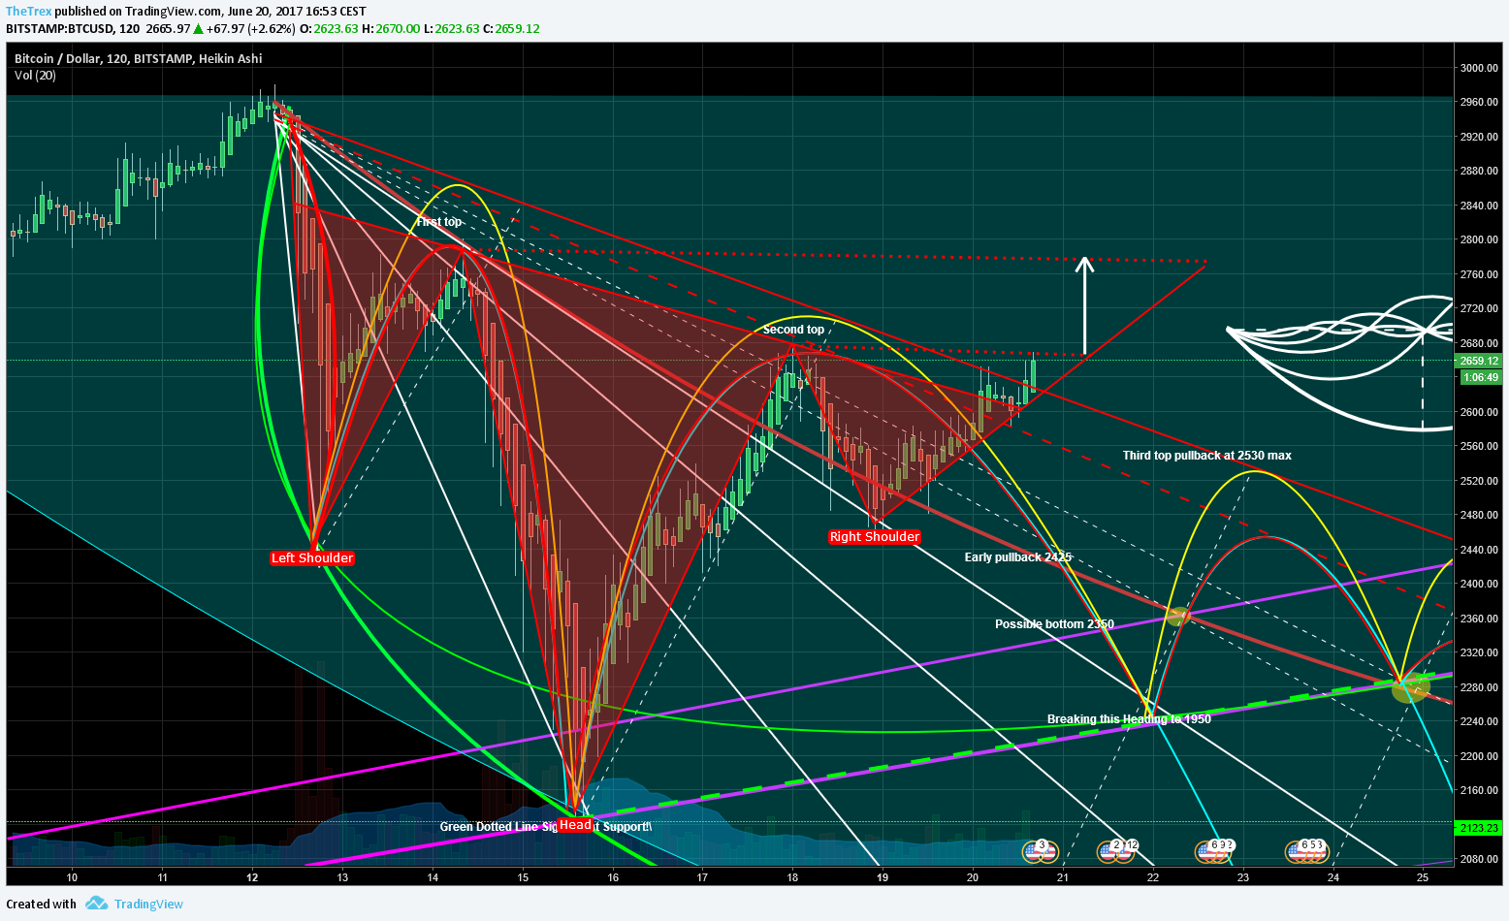Click the date 19 label on the time axis

click(x=883, y=877)
